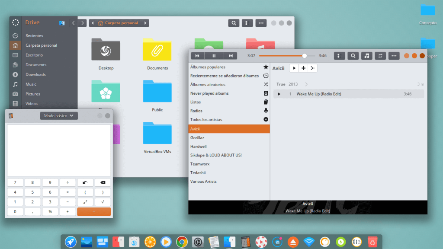Image resolution: width=443 pixels, height=249 pixels.
Task: Select Sikdope & LOUD ABOUT US! artist
Action: click(x=229, y=155)
